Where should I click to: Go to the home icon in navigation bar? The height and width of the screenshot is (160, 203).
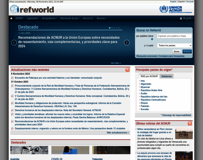(11, 18)
